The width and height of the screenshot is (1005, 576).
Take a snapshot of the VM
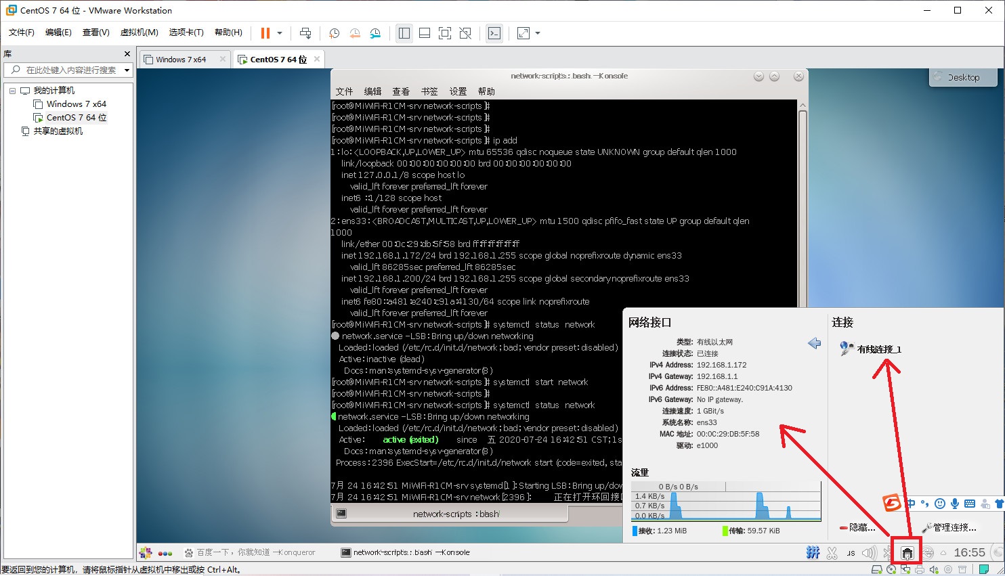tap(334, 33)
